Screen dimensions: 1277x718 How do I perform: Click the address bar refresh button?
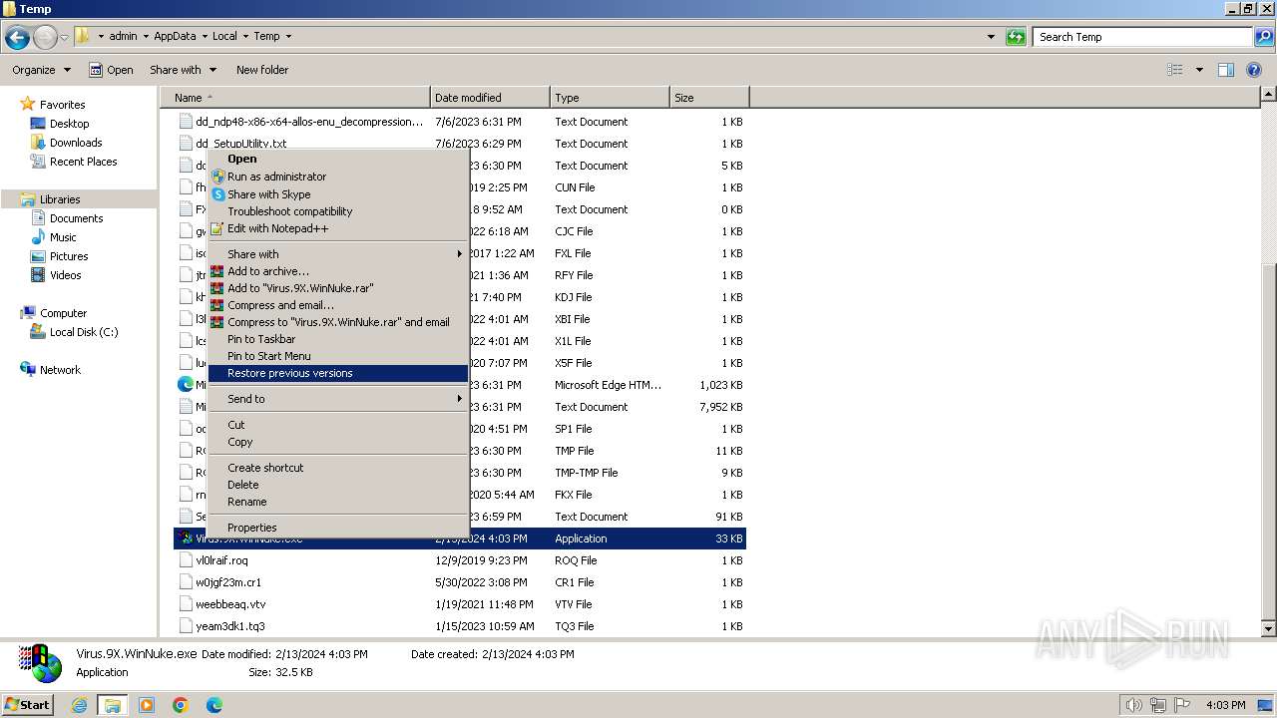(x=1016, y=37)
